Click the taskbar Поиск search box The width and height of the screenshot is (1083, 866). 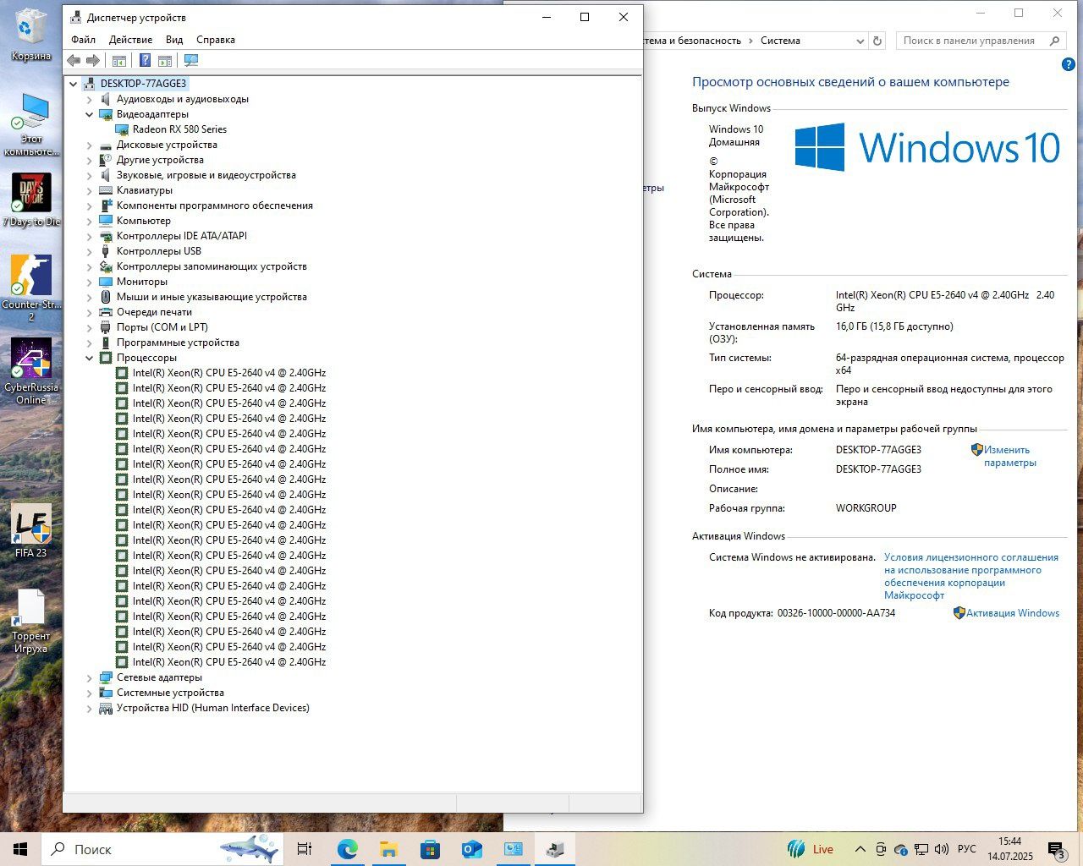[162, 849]
